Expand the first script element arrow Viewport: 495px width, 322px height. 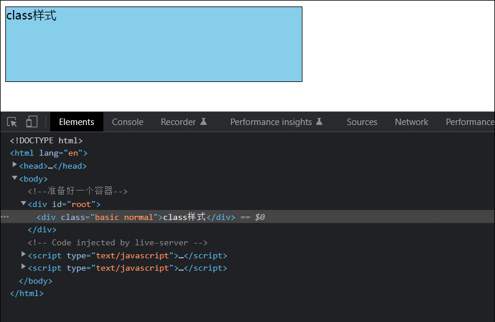[23, 254]
